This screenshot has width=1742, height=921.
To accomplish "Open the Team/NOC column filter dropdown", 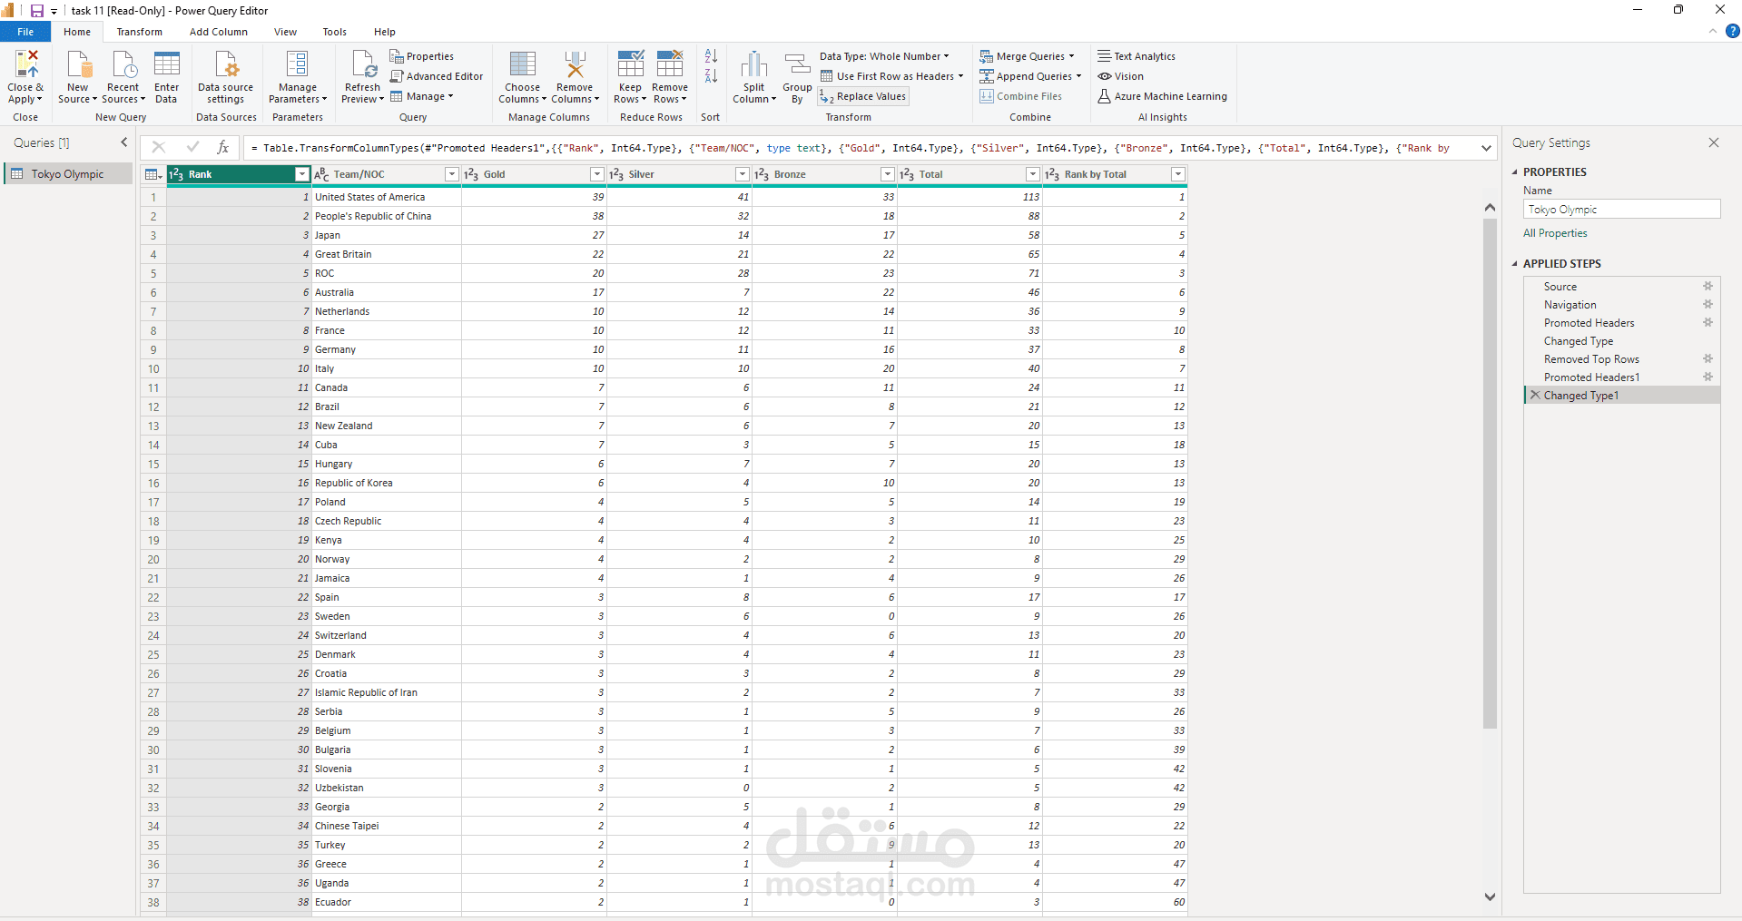I will pyautogui.click(x=451, y=174).
